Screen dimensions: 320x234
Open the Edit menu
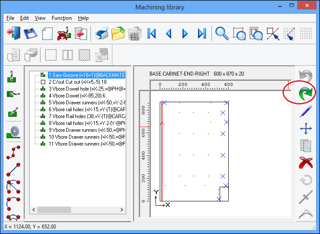tap(25, 18)
